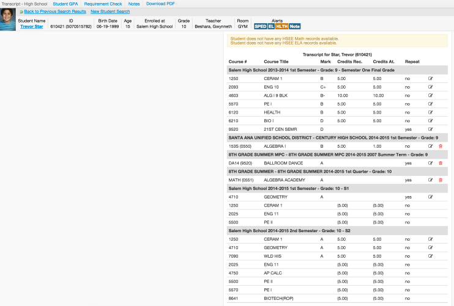Click Download PDF

(160, 4)
